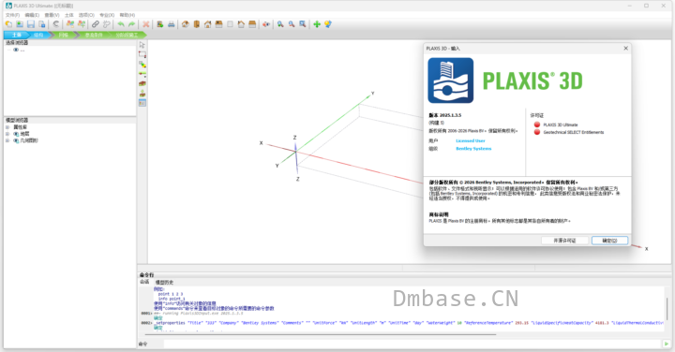Select the arrow pointer tool in side toolbar

click(142, 45)
